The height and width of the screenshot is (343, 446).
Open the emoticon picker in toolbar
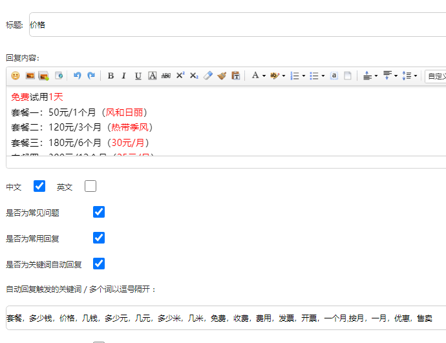[16, 76]
